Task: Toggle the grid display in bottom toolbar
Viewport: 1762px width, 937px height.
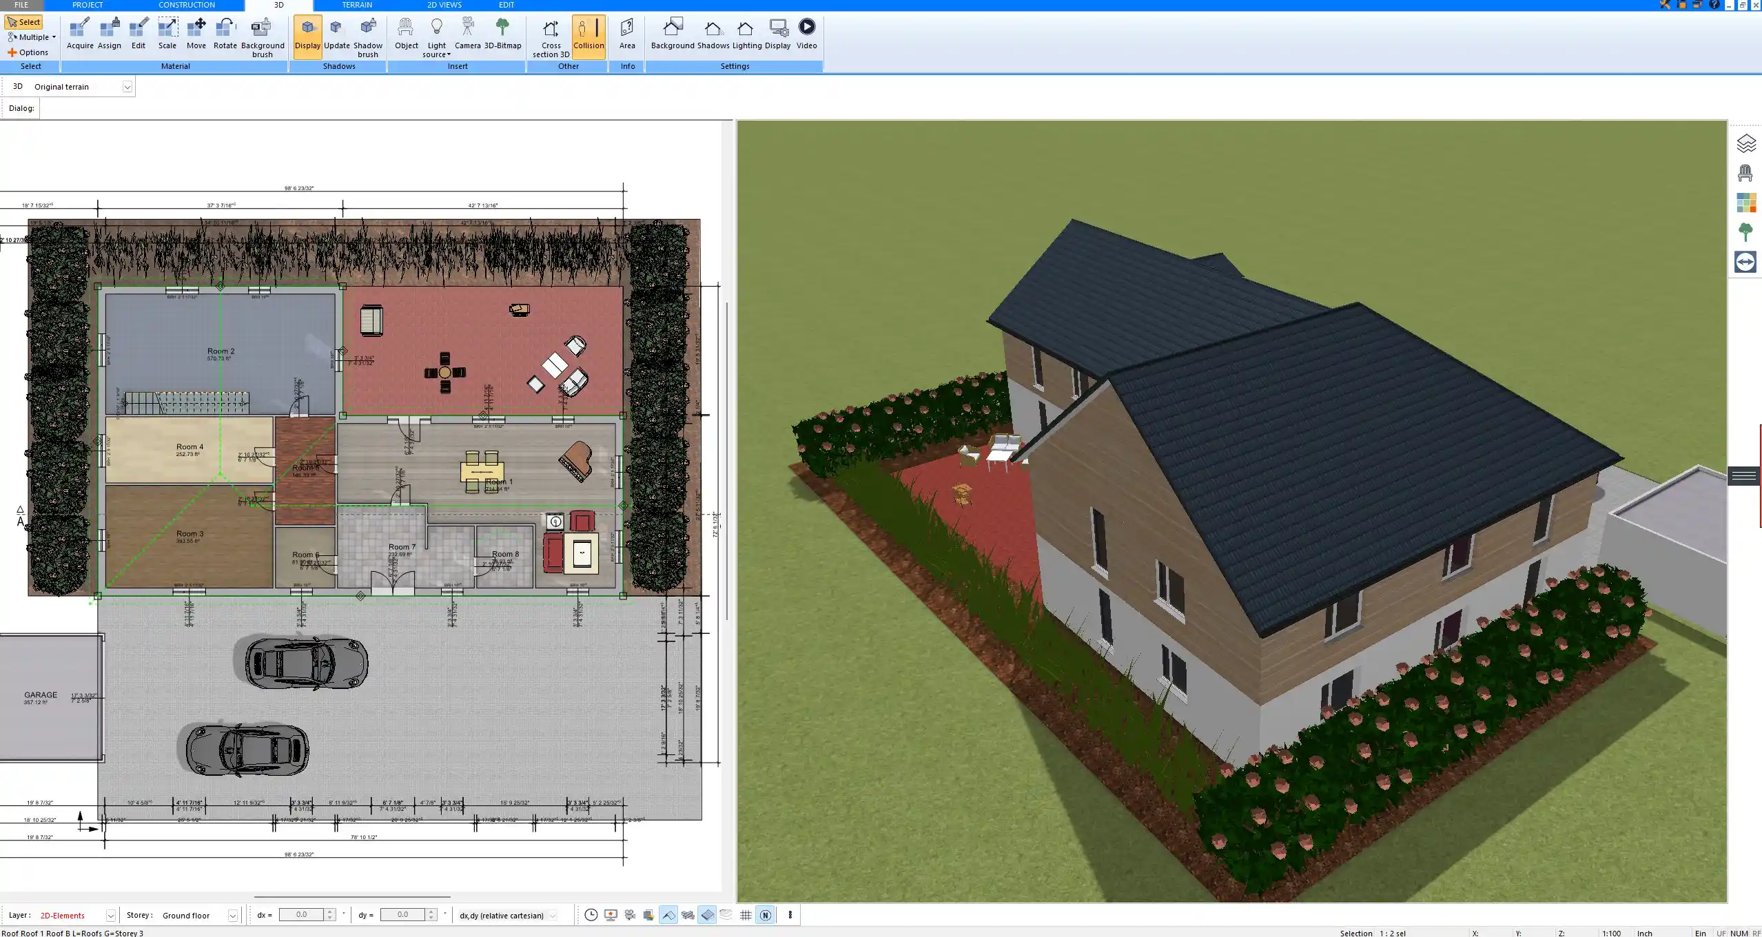Action: [x=746, y=915]
